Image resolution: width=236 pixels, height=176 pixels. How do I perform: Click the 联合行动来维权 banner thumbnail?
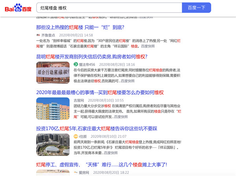point(53,73)
